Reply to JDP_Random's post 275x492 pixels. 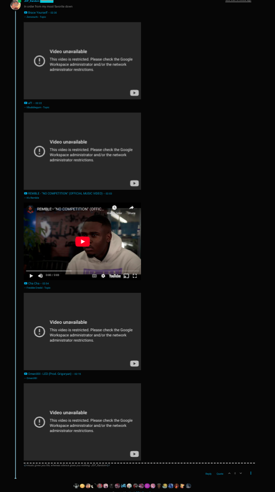tap(208, 474)
